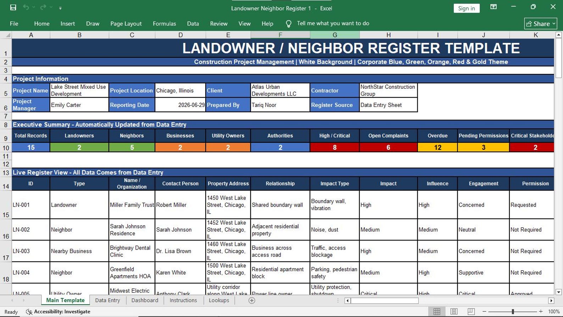Click the previous sheet navigation arrow

(x=12, y=300)
